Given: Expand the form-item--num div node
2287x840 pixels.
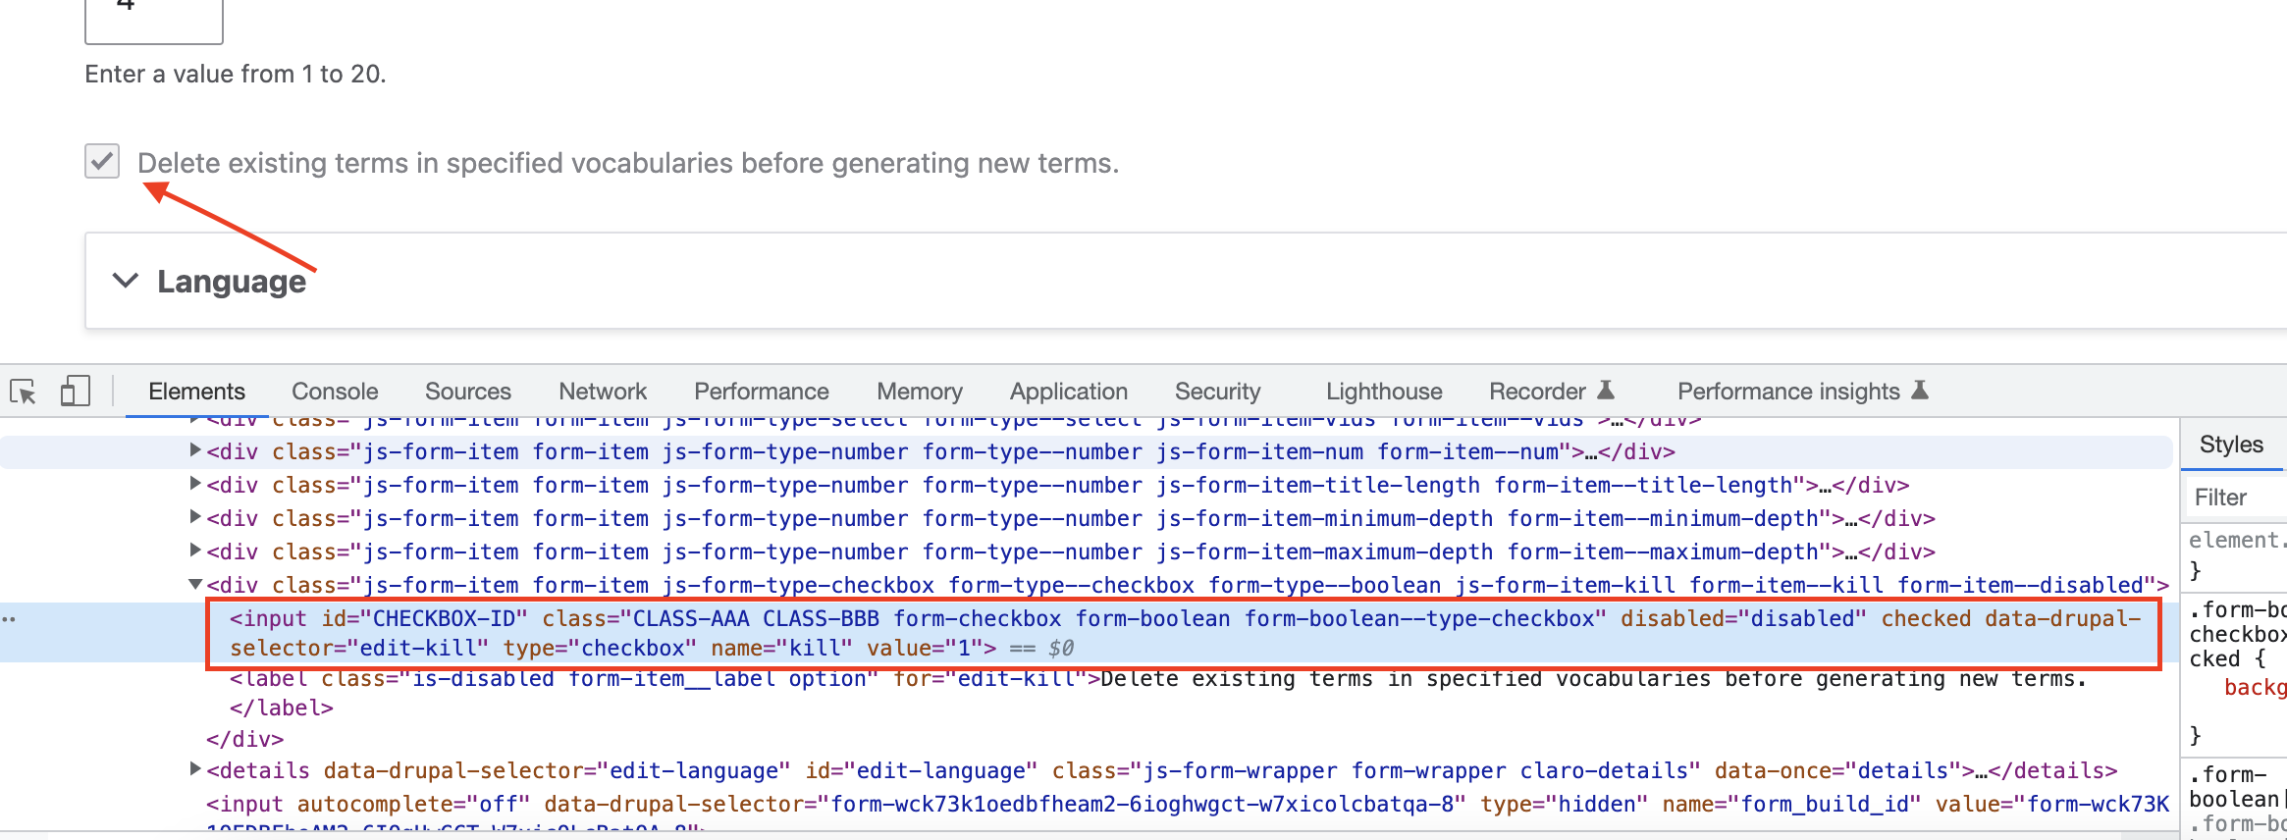Looking at the screenshot, I should click(195, 451).
